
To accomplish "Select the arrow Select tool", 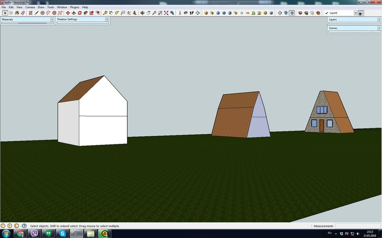I will [x=5, y=13].
